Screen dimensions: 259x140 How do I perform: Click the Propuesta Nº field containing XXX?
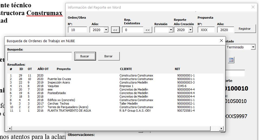206,30
